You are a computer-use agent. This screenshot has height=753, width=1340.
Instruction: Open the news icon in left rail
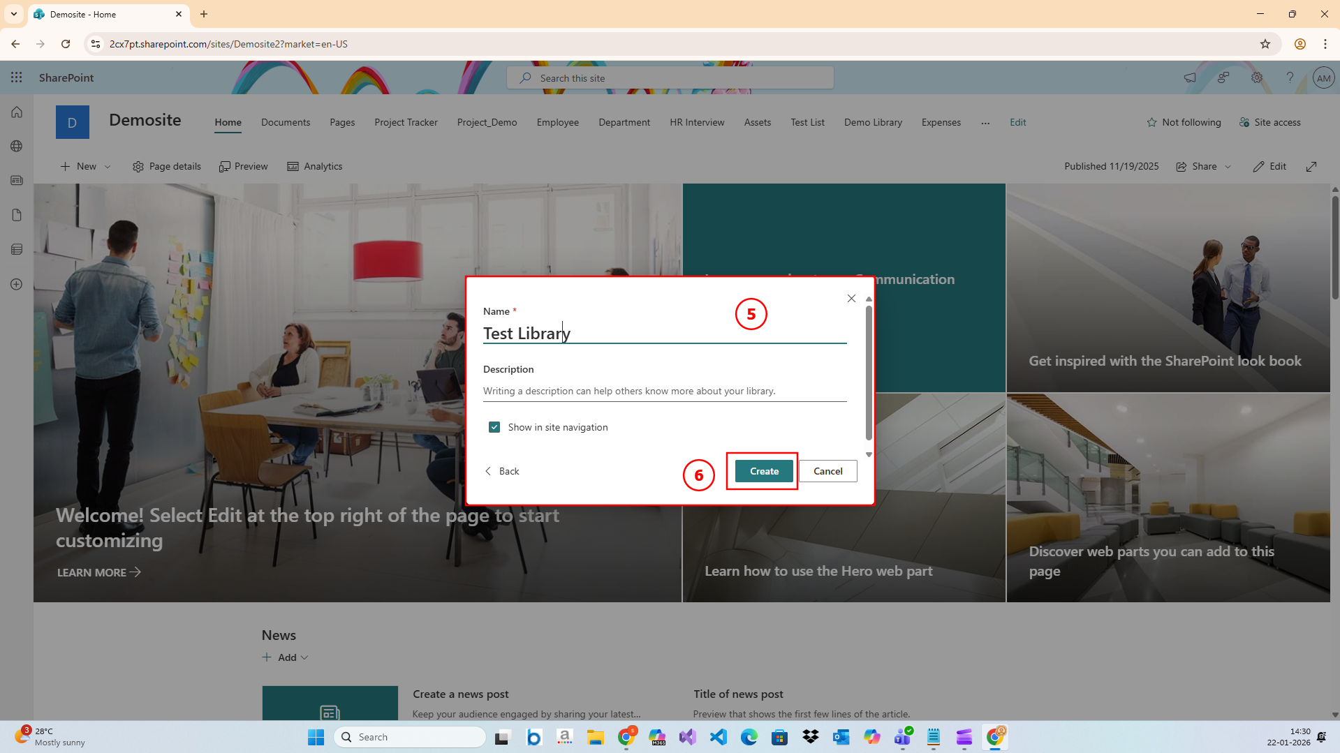(17, 180)
